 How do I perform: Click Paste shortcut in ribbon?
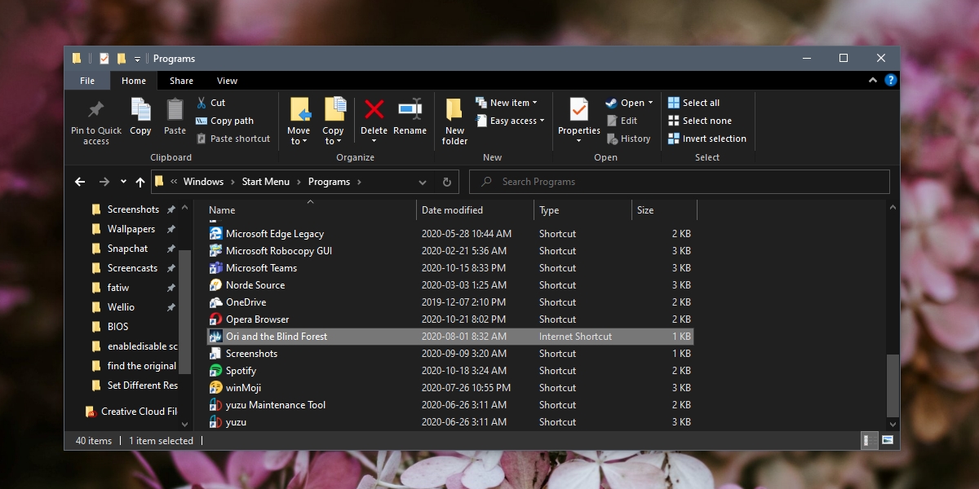(233, 139)
